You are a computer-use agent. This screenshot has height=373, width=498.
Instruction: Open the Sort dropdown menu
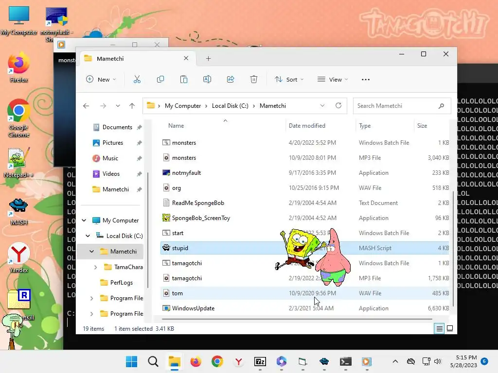[289, 79]
